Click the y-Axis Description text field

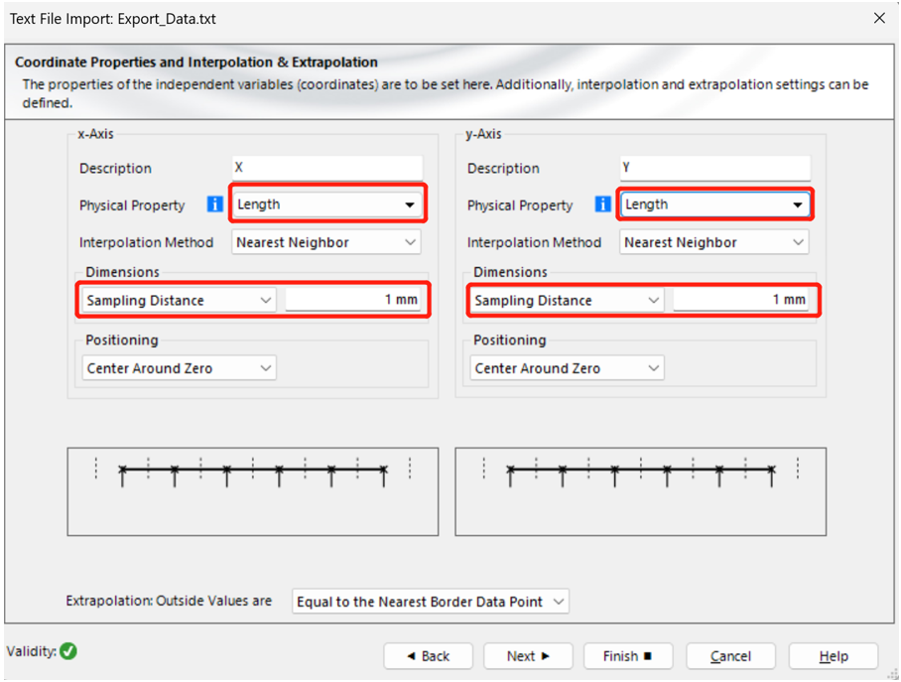pos(713,168)
